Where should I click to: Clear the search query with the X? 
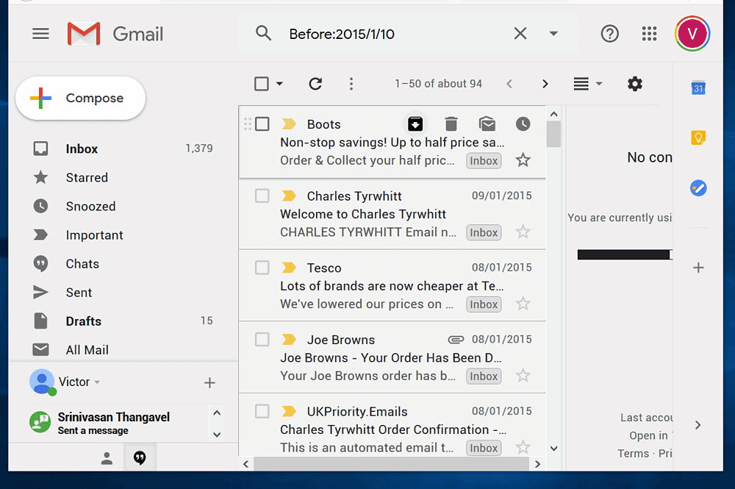tap(520, 33)
